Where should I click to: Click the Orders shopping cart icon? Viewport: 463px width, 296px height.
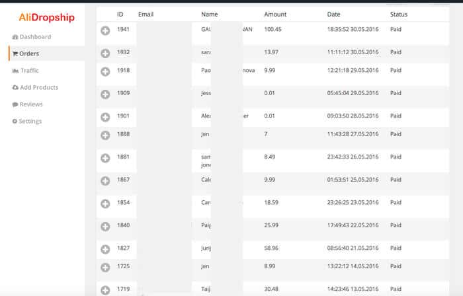[15, 54]
